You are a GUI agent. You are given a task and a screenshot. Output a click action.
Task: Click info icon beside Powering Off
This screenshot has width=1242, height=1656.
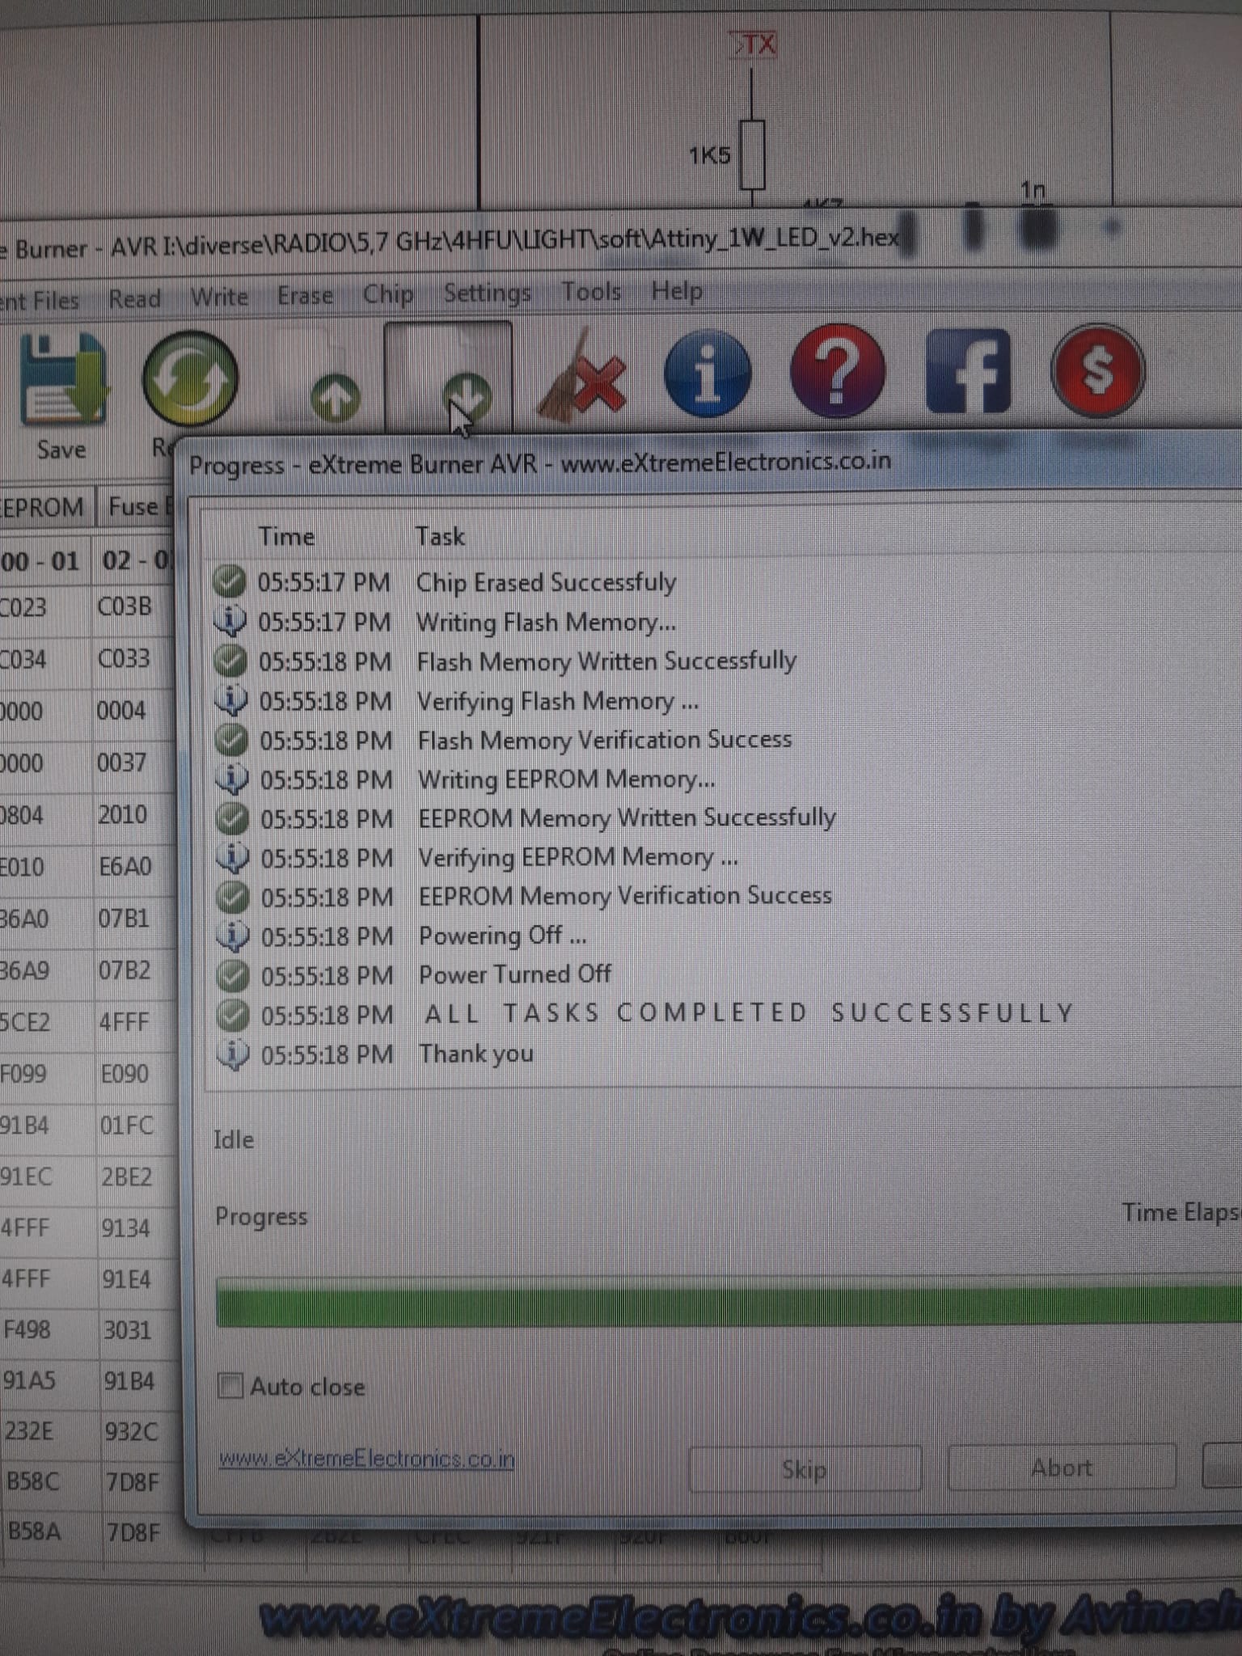(233, 936)
